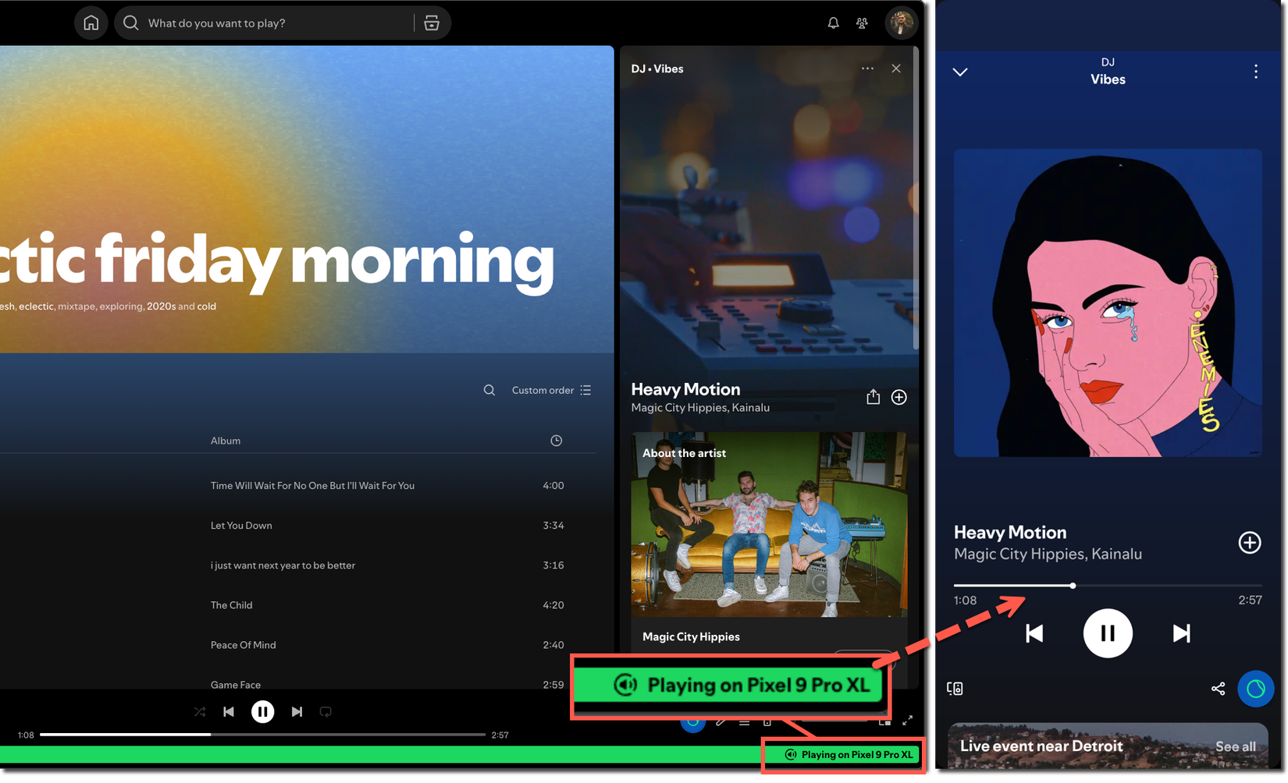This screenshot has height=783, width=1288.
Task: Tap the Heavy Motion title on the phone
Action: (x=1010, y=533)
